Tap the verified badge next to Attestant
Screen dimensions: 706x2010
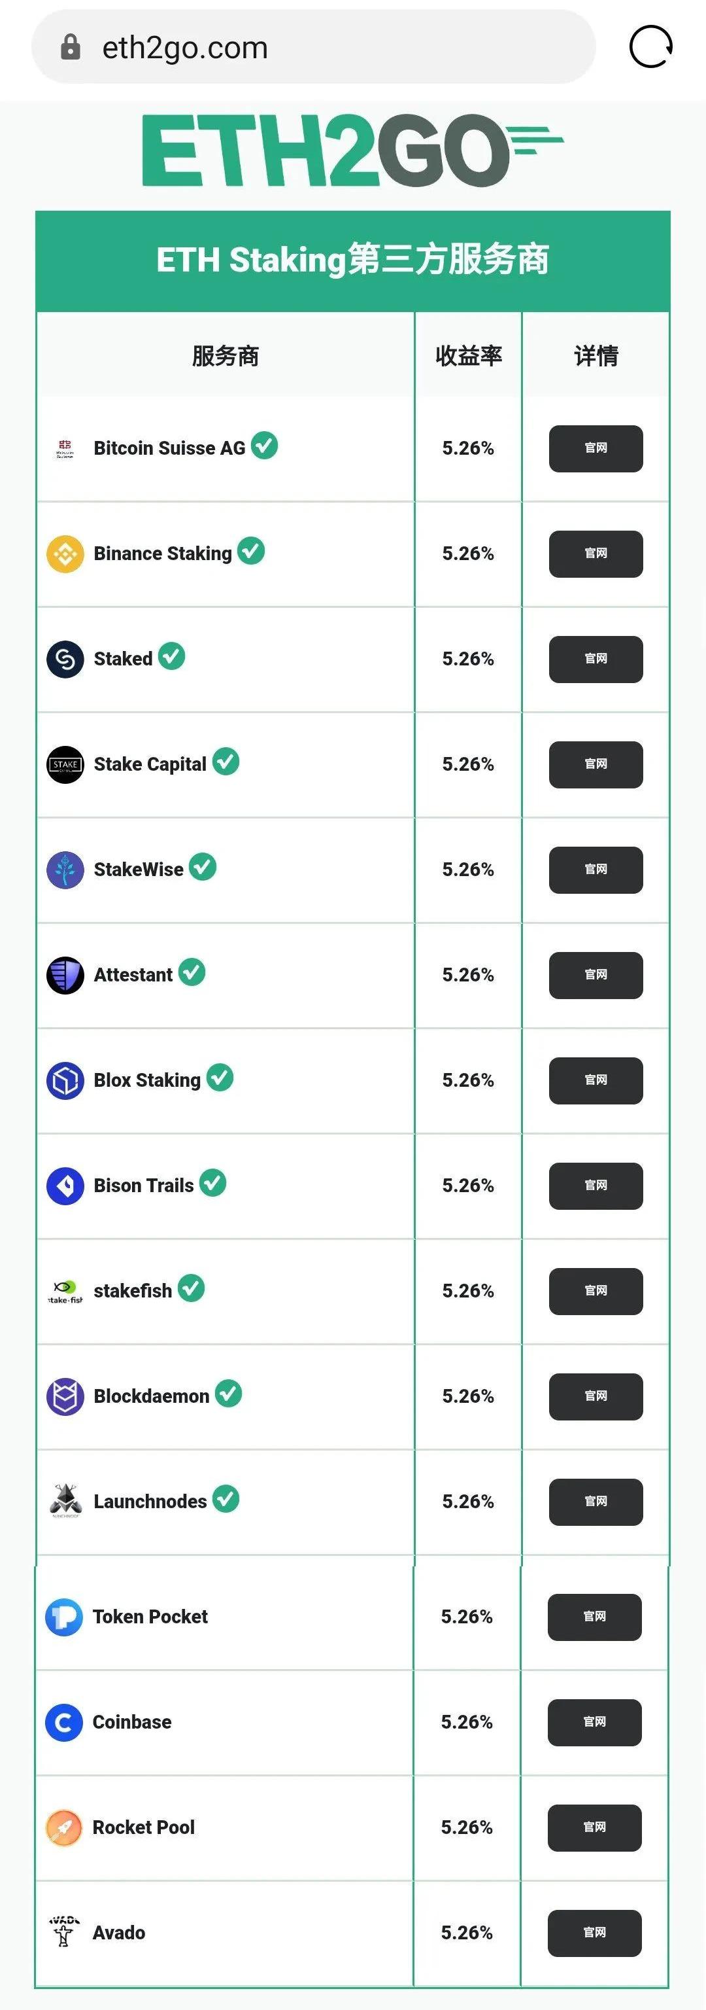[x=192, y=972]
